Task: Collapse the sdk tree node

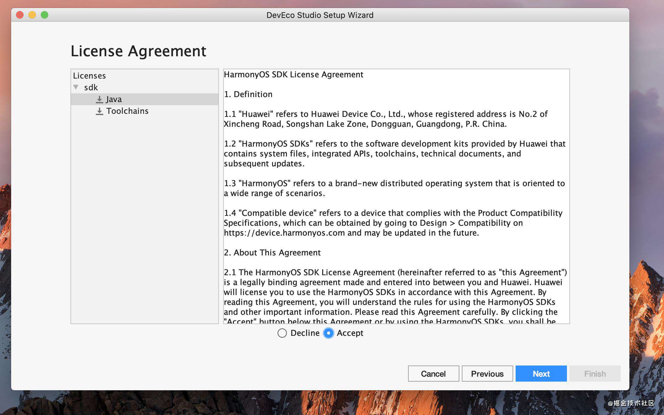Action: 76,87
